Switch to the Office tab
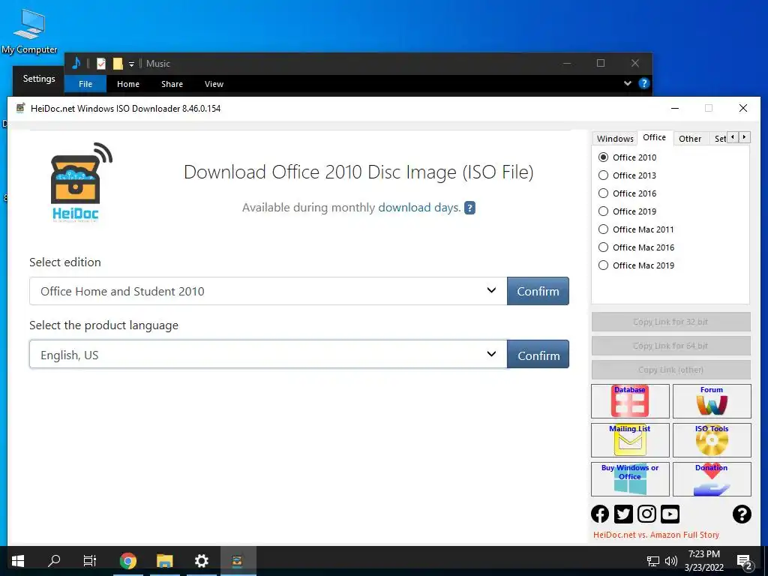This screenshot has height=576, width=768. 654,138
